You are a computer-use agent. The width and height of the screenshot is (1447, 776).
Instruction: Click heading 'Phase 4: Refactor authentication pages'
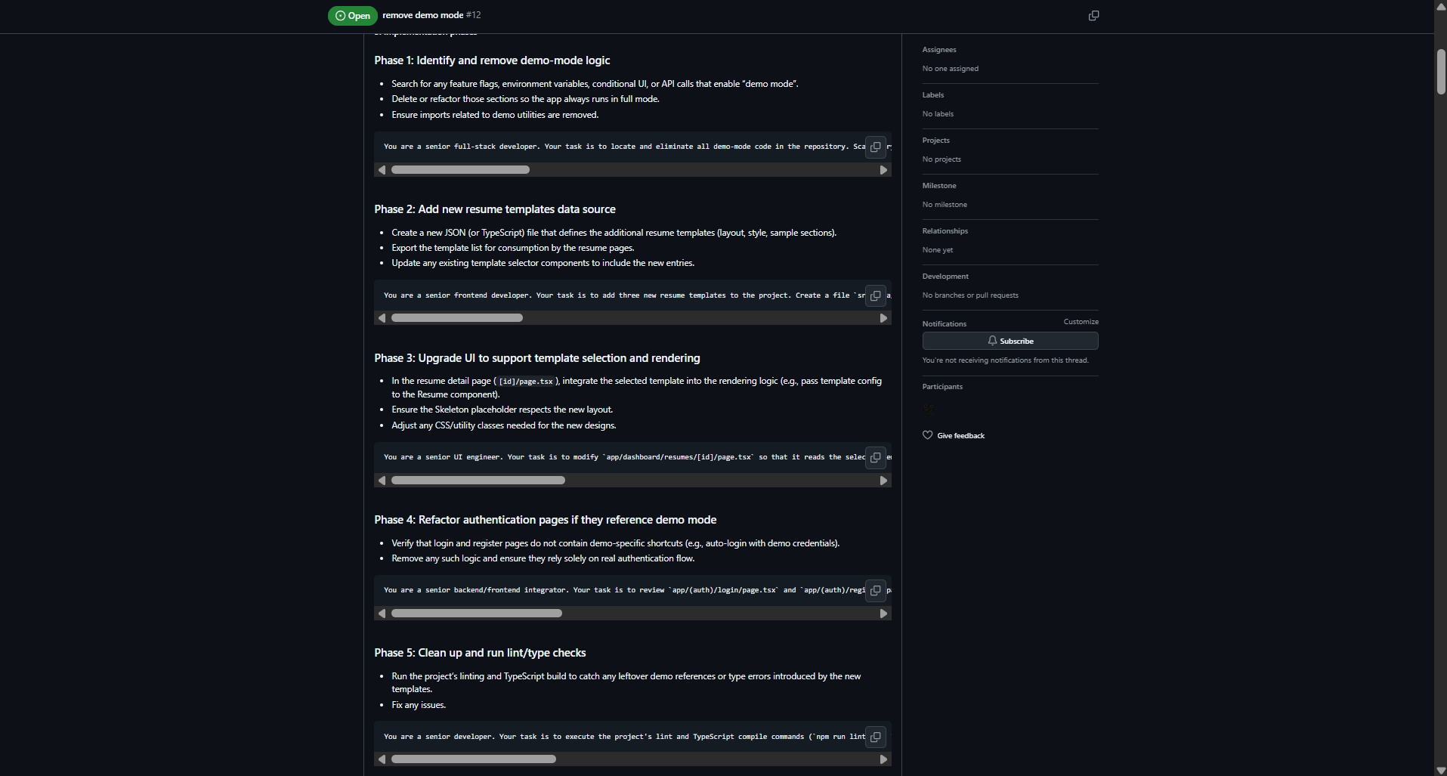click(546, 520)
